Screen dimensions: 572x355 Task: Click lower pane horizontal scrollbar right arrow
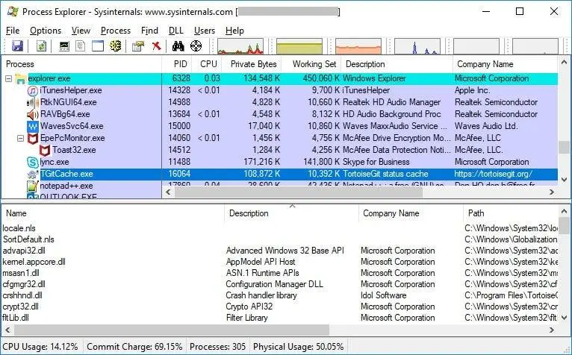[x=552, y=330]
